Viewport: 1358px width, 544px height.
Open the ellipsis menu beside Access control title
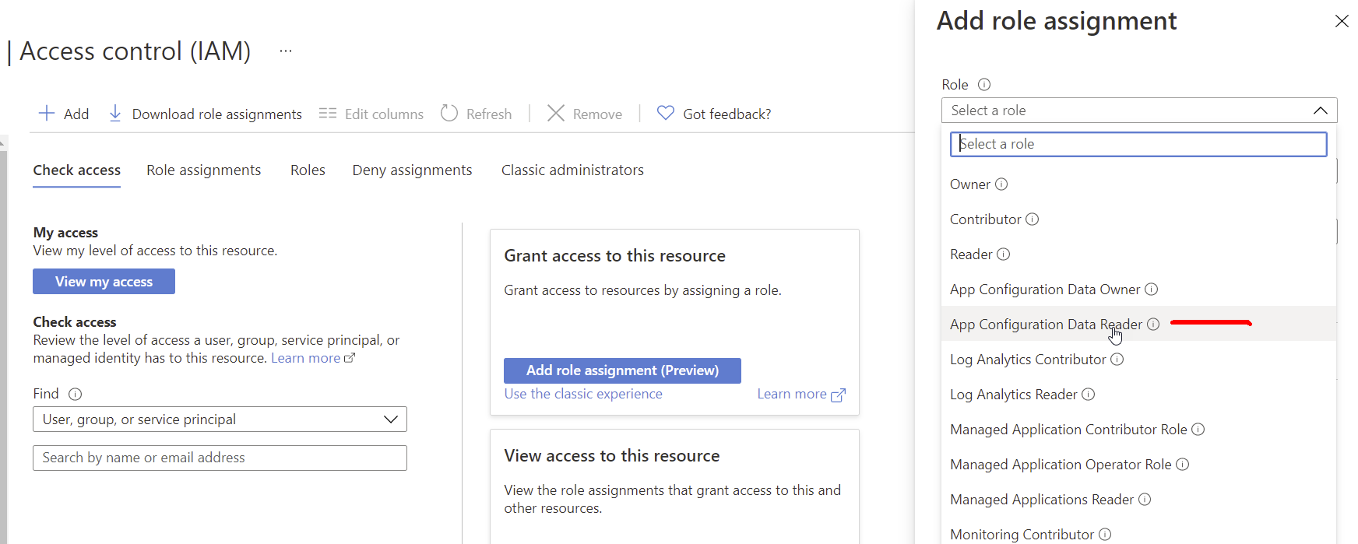[286, 51]
